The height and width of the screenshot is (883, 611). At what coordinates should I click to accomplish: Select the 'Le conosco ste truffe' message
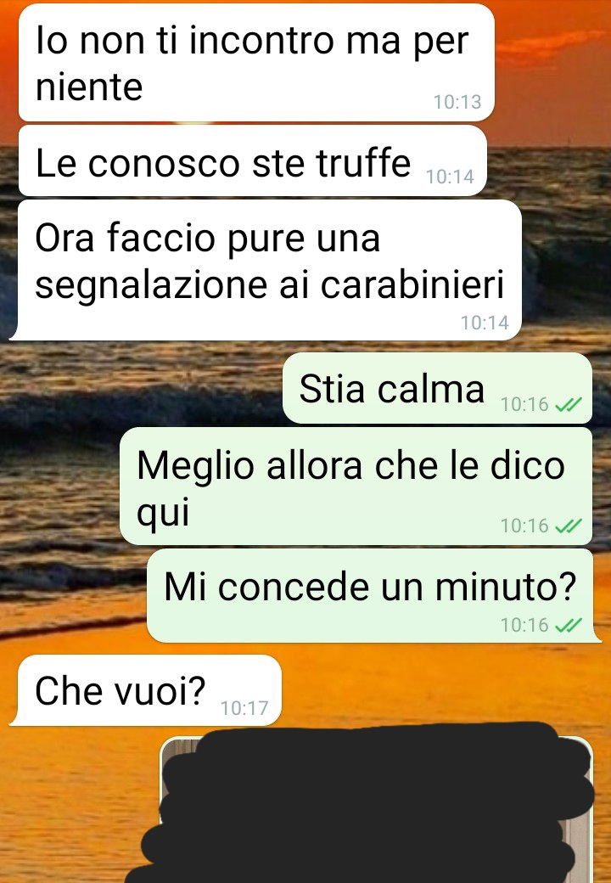[253, 161]
